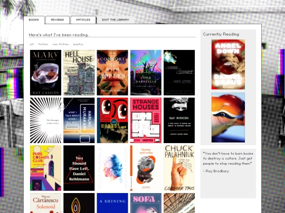The width and height of the screenshot is (285, 213).
Task: Select Come Closer by Sara Gran
Action: point(179,73)
